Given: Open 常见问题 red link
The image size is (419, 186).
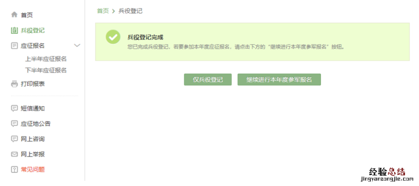Looking at the screenshot, I should (x=33, y=169).
